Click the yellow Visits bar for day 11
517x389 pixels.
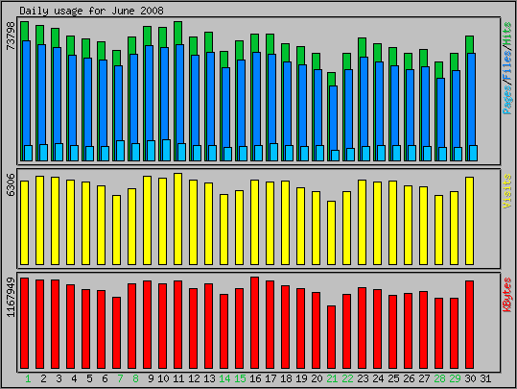pos(177,219)
